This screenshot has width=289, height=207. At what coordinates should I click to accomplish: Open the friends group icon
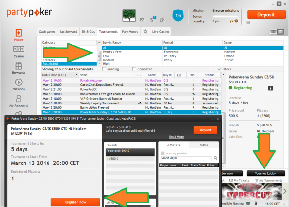pyautogui.click(x=162, y=20)
